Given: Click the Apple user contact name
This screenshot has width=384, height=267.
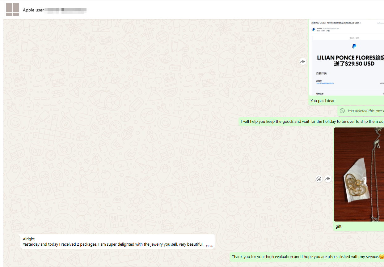Looking at the screenshot, I should click(x=33, y=10).
